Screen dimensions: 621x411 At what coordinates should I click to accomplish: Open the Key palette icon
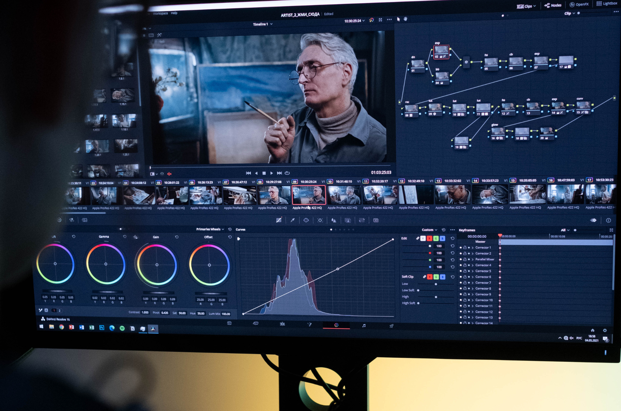(x=348, y=220)
